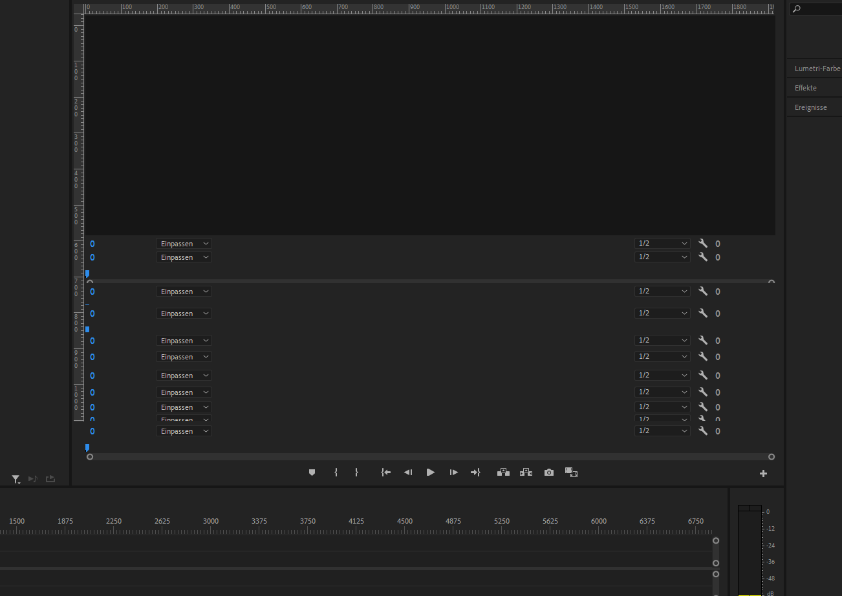Click the 4500 mark on the timeline ruler

tap(405, 521)
